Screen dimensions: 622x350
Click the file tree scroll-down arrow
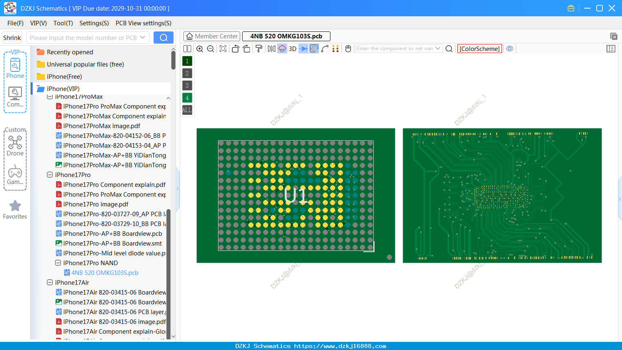(173, 337)
